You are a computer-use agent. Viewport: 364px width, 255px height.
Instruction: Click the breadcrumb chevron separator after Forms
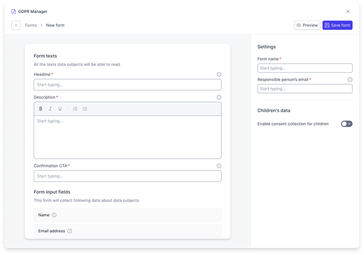click(42, 25)
